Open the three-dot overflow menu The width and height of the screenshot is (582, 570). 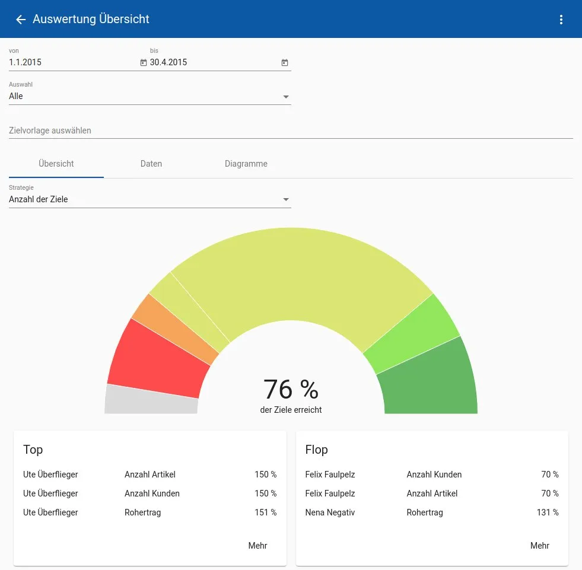(x=561, y=20)
